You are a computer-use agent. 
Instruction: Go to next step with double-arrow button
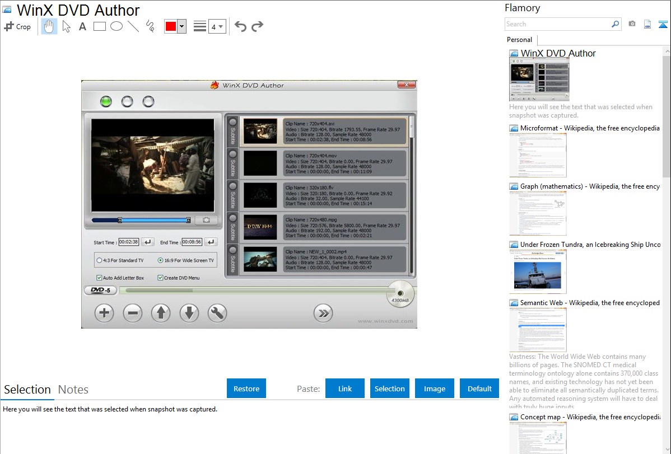[324, 313]
